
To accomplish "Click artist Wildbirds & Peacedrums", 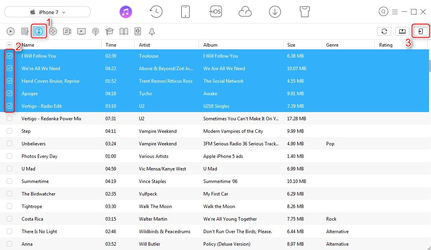I will [x=164, y=231].
